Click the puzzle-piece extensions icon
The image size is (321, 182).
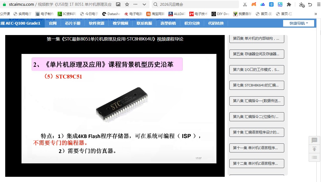coord(289,4)
